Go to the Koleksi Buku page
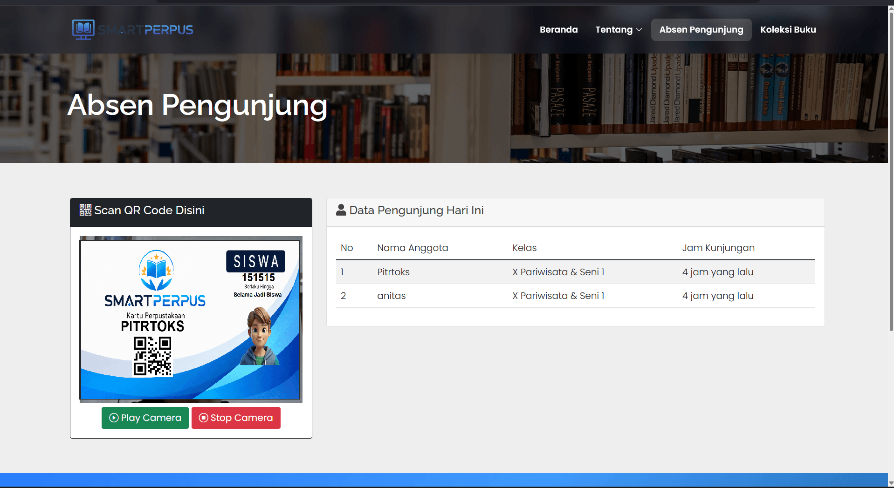 [x=788, y=29]
